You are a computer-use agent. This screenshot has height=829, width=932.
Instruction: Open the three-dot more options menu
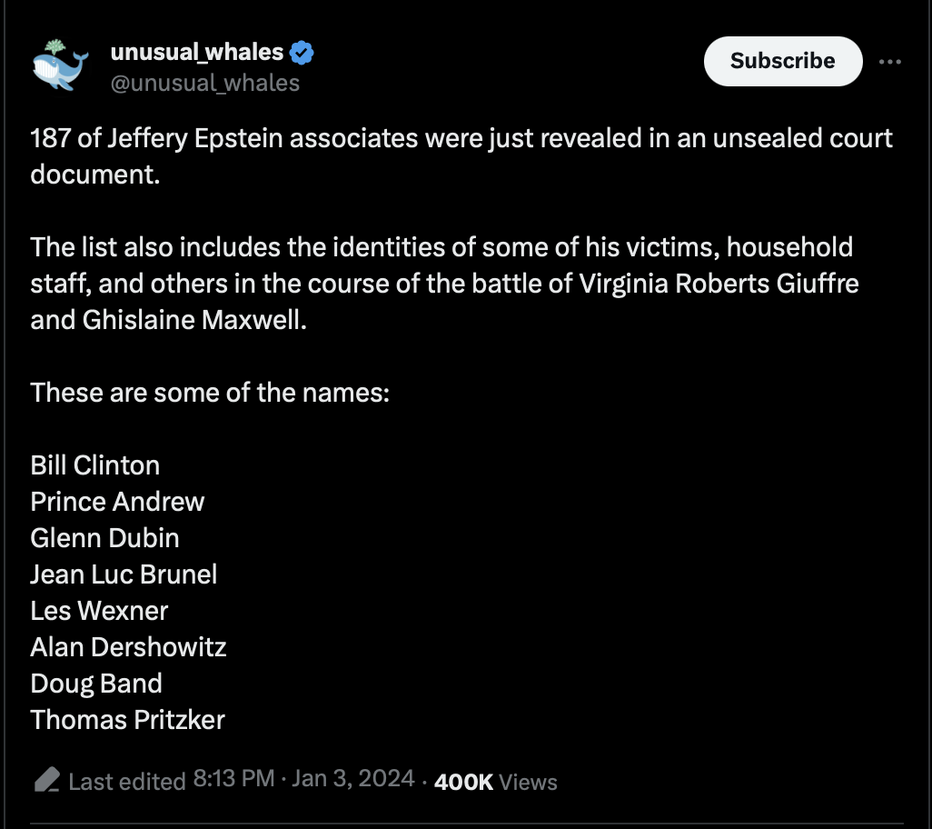coord(890,62)
